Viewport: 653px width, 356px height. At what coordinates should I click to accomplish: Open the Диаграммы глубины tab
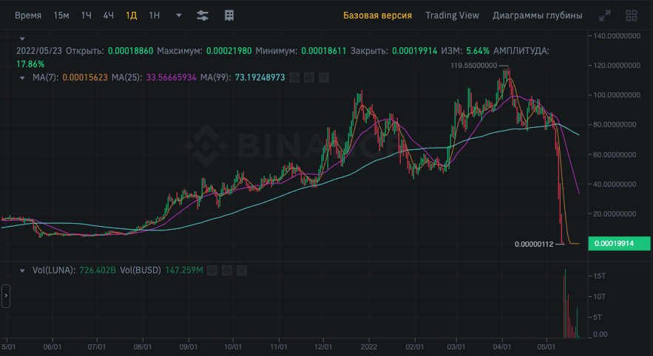(x=537, y=16)
